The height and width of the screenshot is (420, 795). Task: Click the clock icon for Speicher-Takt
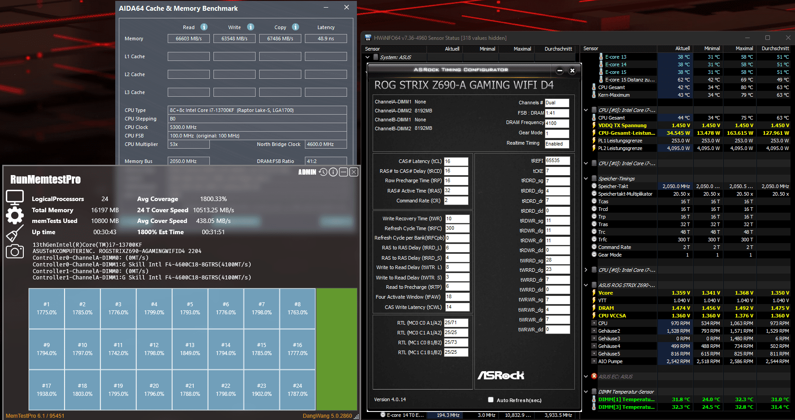(x=594, y=186)
